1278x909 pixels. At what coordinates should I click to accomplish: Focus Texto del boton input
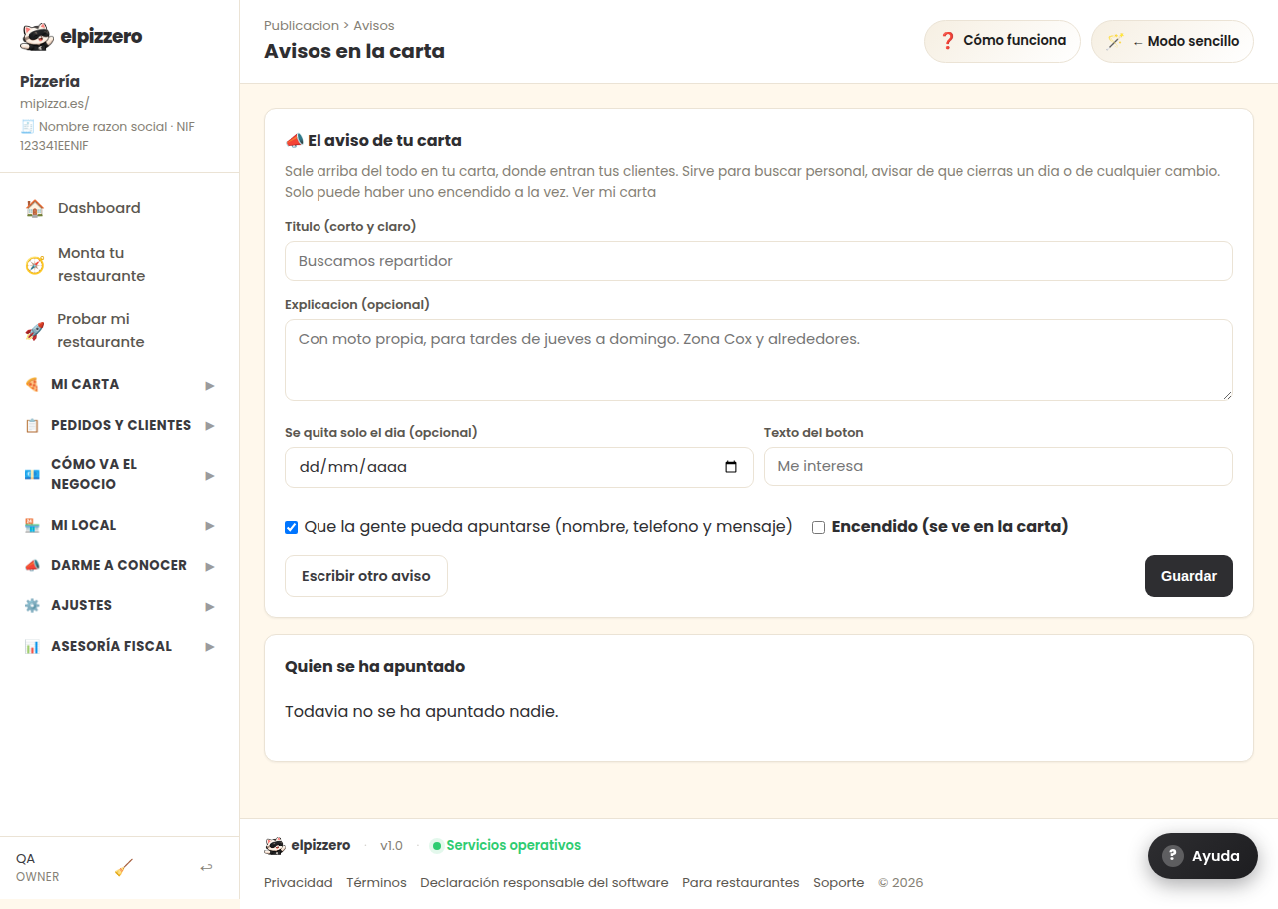[x=997, y=466]
